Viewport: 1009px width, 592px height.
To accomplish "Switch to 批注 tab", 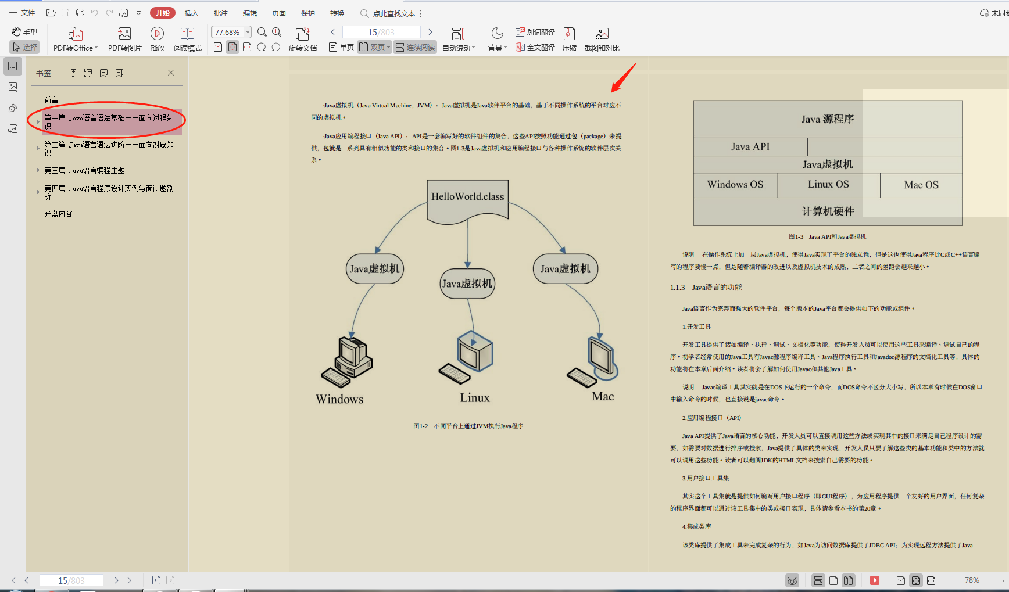I will (x=221, y=13).
